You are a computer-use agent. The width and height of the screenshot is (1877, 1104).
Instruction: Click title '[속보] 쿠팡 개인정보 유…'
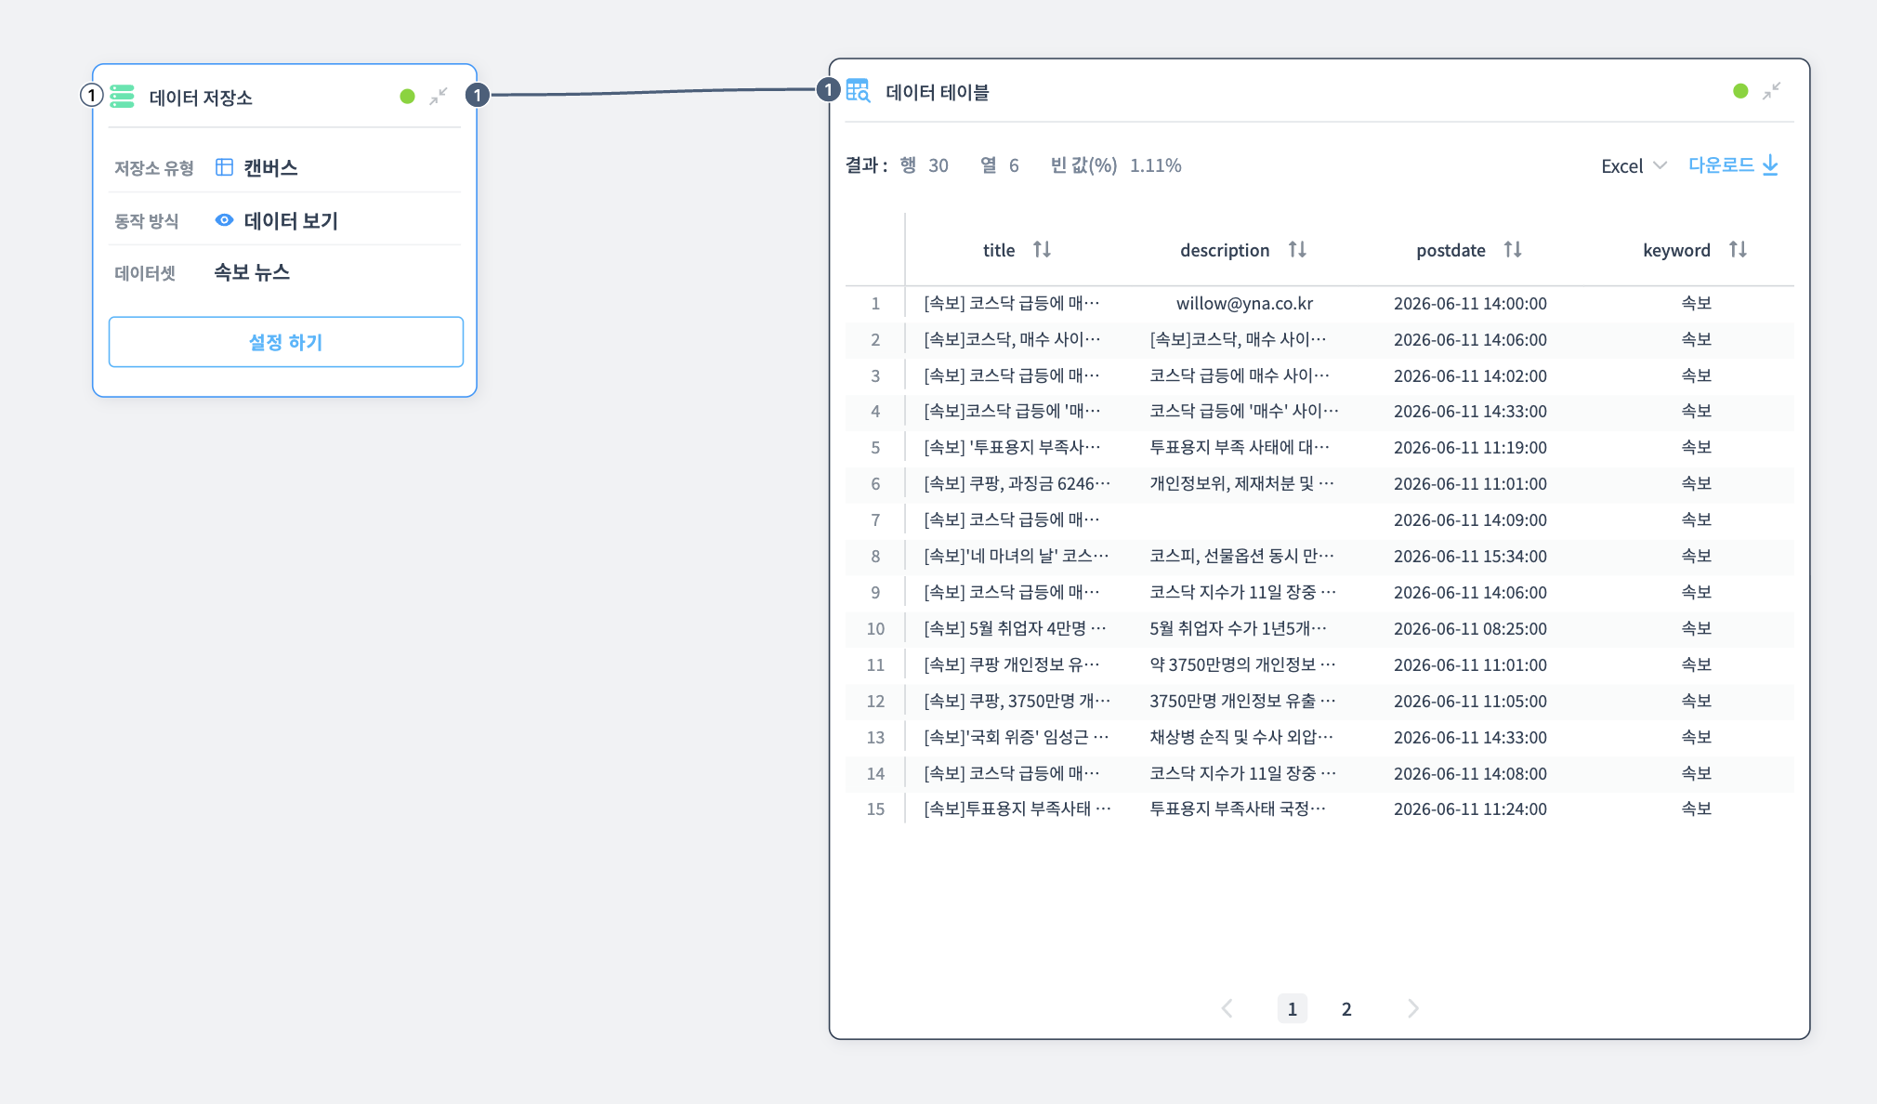tap(1012, 664)
